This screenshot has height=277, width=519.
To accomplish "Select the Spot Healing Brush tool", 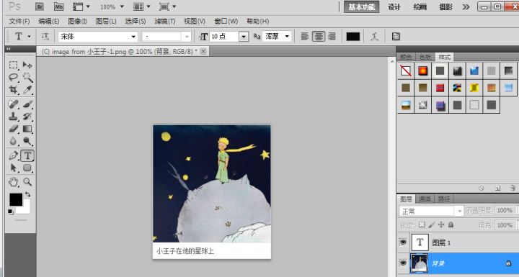I will 14,104.
